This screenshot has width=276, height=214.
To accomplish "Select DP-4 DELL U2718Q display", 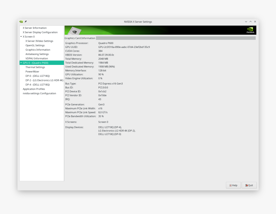I will coord(38,85).
